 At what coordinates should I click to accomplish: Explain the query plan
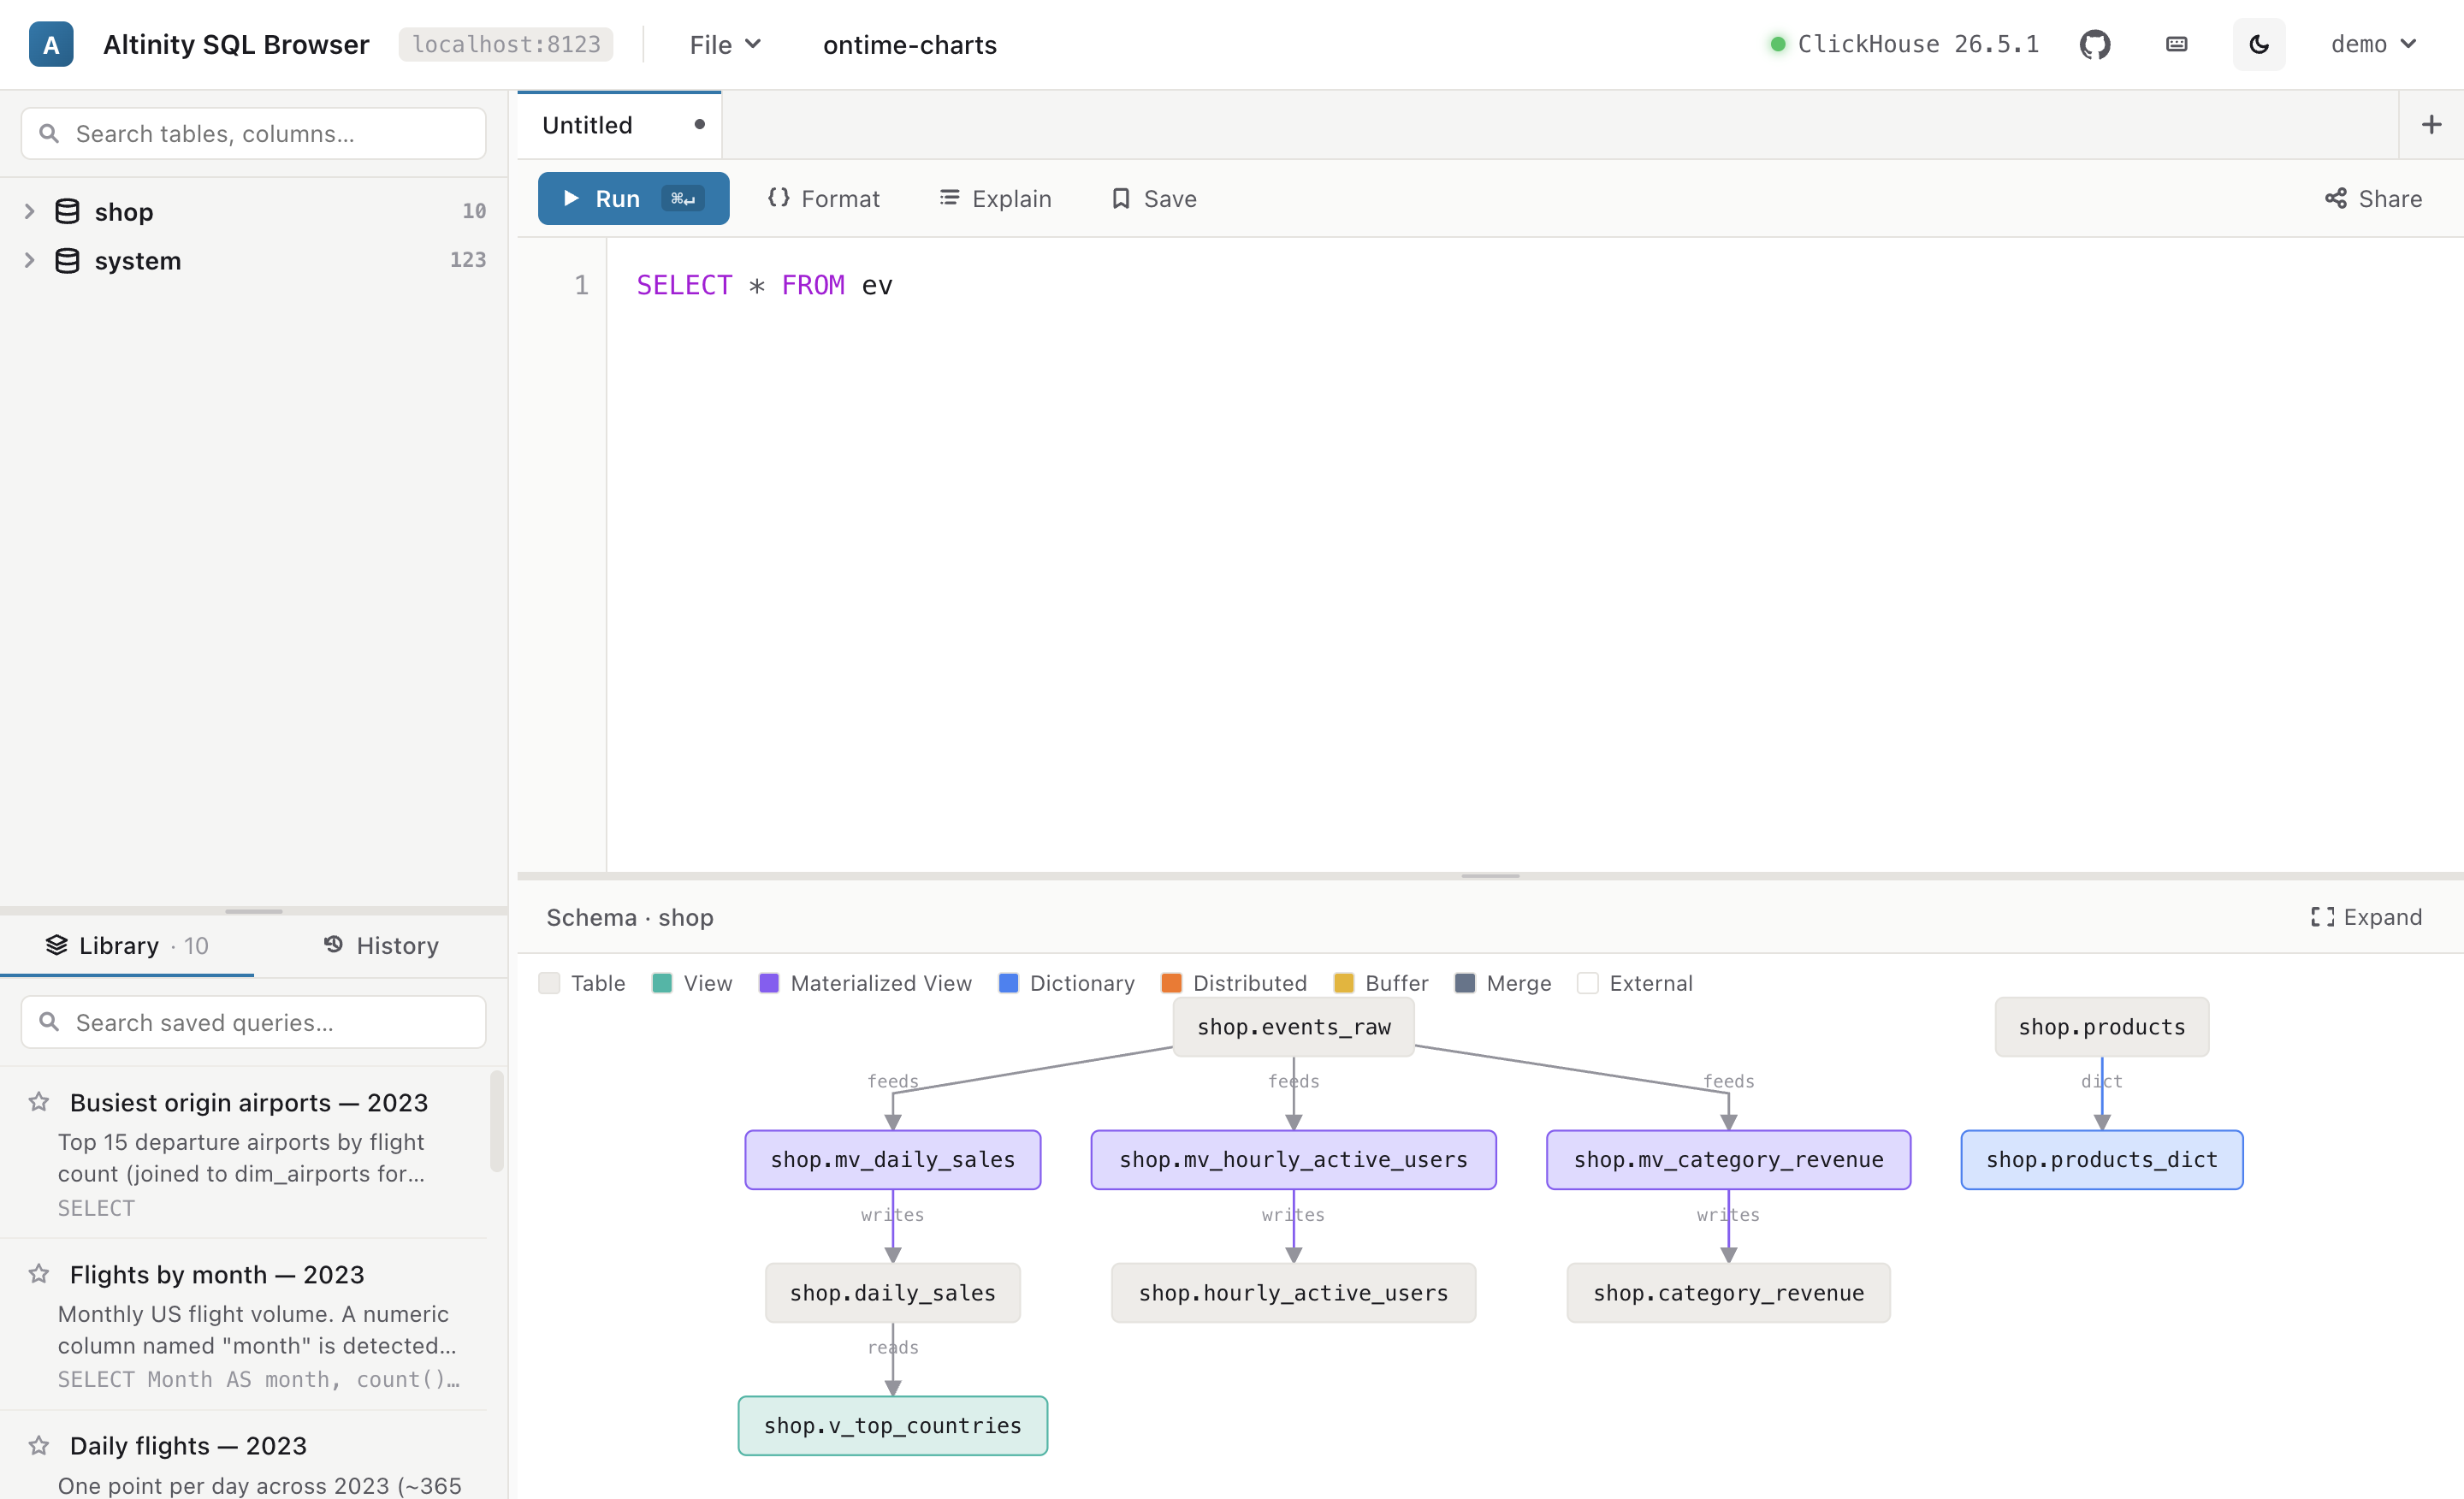point(995,198)
